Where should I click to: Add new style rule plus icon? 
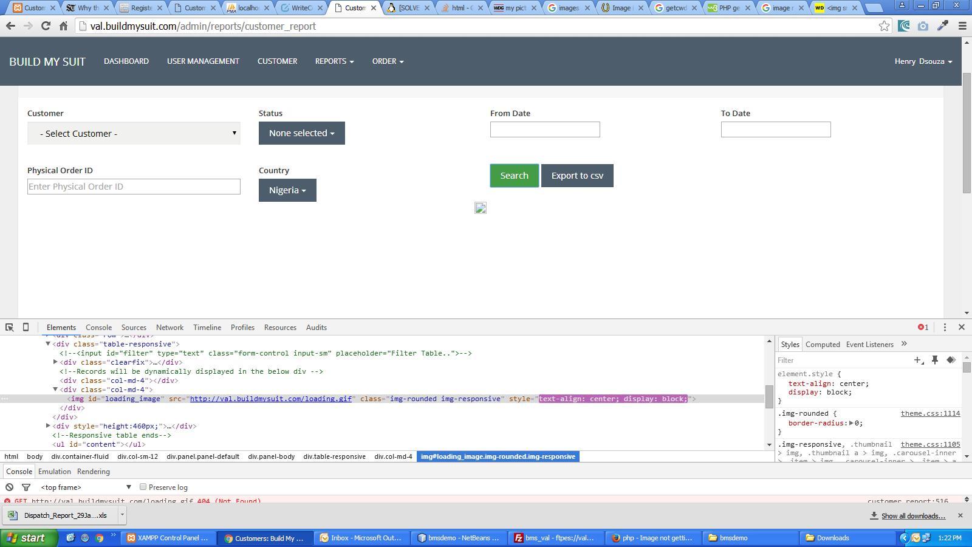919,360
